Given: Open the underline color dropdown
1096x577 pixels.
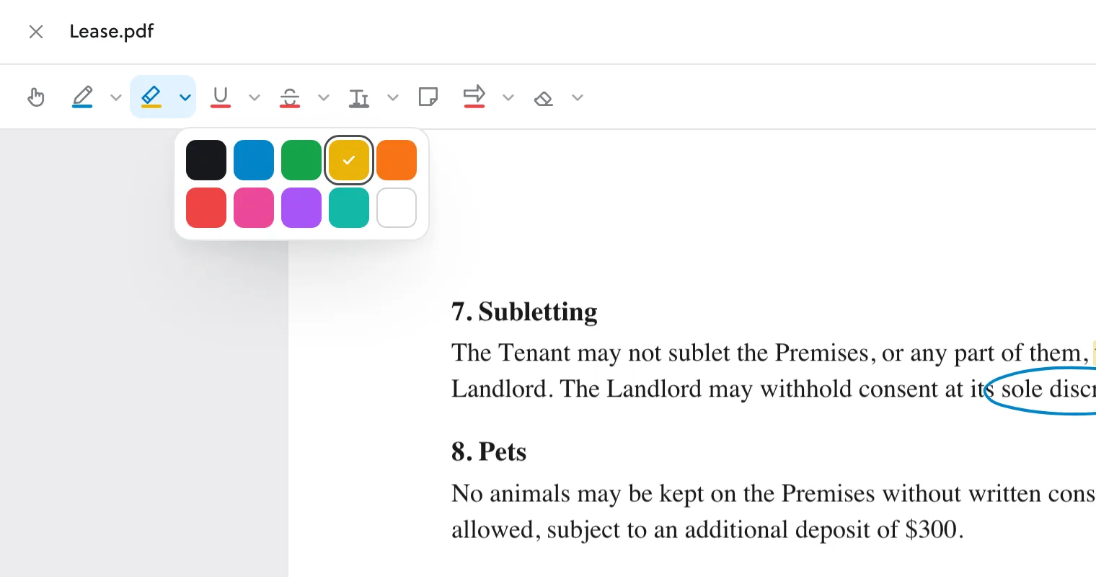Looking at the screenshot, I should point(254,97).
